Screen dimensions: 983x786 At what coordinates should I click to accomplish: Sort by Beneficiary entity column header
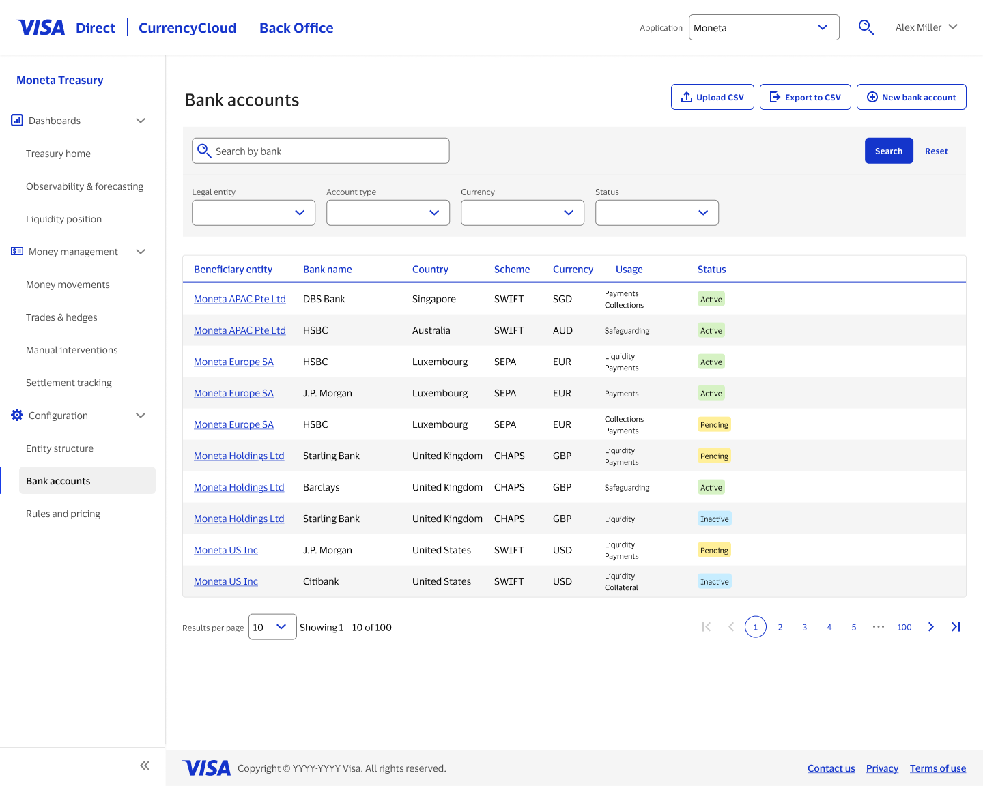[x=233, y=269]
